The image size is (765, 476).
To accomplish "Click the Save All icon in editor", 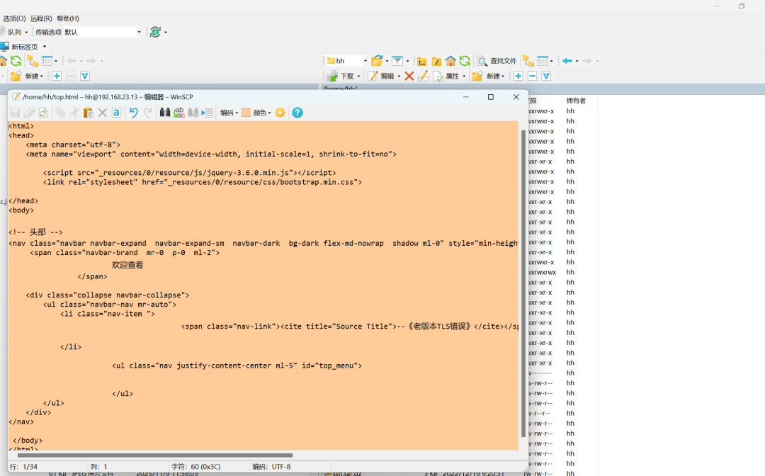I will point(29,113).
